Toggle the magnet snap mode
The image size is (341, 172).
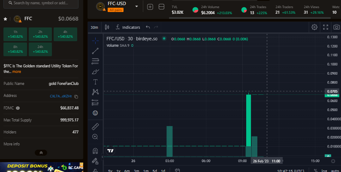click(95, 151)
